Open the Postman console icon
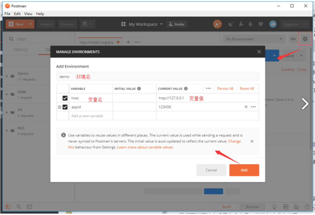Image resolution: width=315 pixels, height=215 pixels. tap(29, 207)
